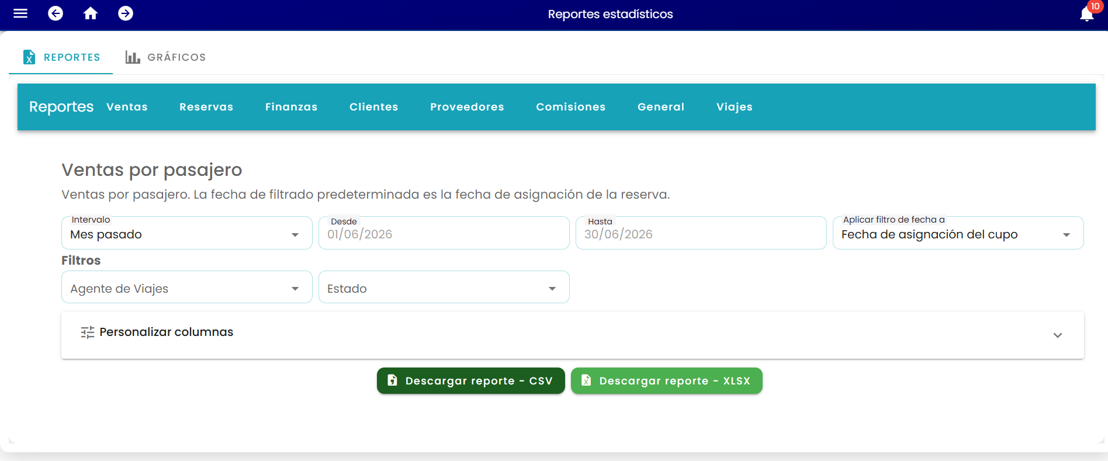This screenshot has width=1108, height=461.
Task: Click the Hasta date field
Action: (x=701, y=233)
